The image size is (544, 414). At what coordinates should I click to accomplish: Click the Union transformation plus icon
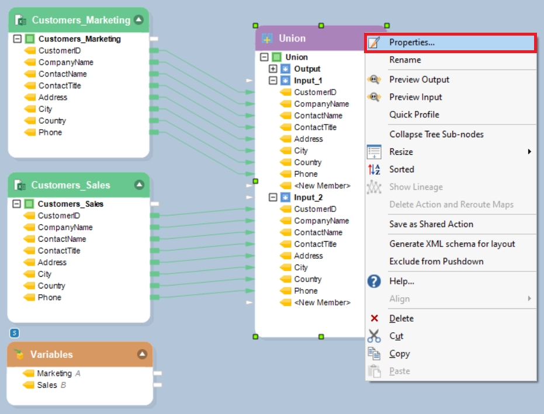(x=267, y=39)
